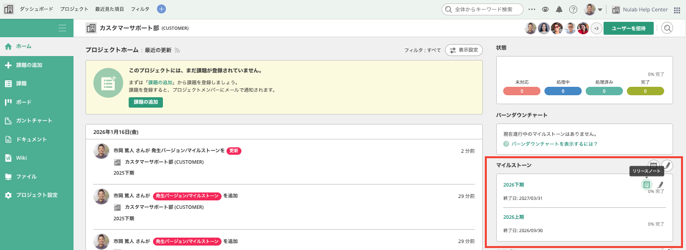Collapse the sidebar with the hamburger icon
Screen dimensions: 686x250
[62, 28]
